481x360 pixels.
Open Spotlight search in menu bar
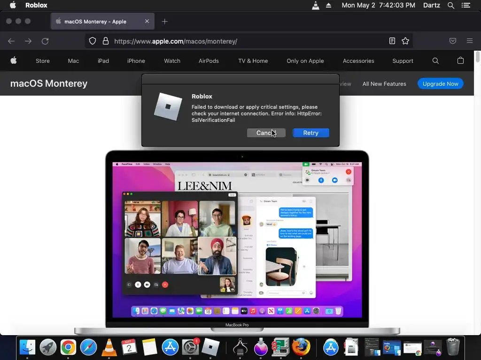[x=450, y=5]
